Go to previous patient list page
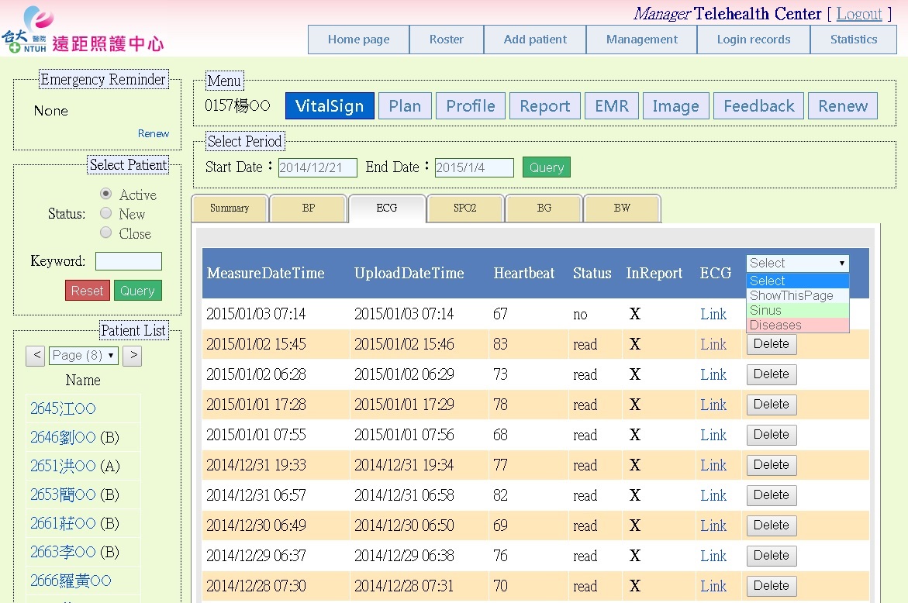Image resolution: width=908 pixels, height=603 pixels. pyautogui.click(x=35, y=356)
